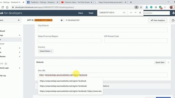Viewport: 175px width, 98px height.
Task: Collapse the Settings sidebar section
Action: coord(19,35)
